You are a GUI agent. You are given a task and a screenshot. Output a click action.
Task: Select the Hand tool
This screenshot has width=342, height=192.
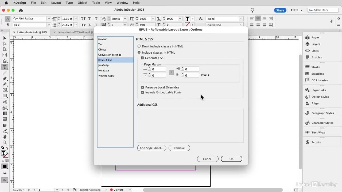[5, 137]
